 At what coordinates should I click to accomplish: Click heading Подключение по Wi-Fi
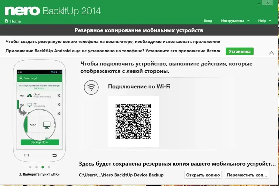(139, 86)
